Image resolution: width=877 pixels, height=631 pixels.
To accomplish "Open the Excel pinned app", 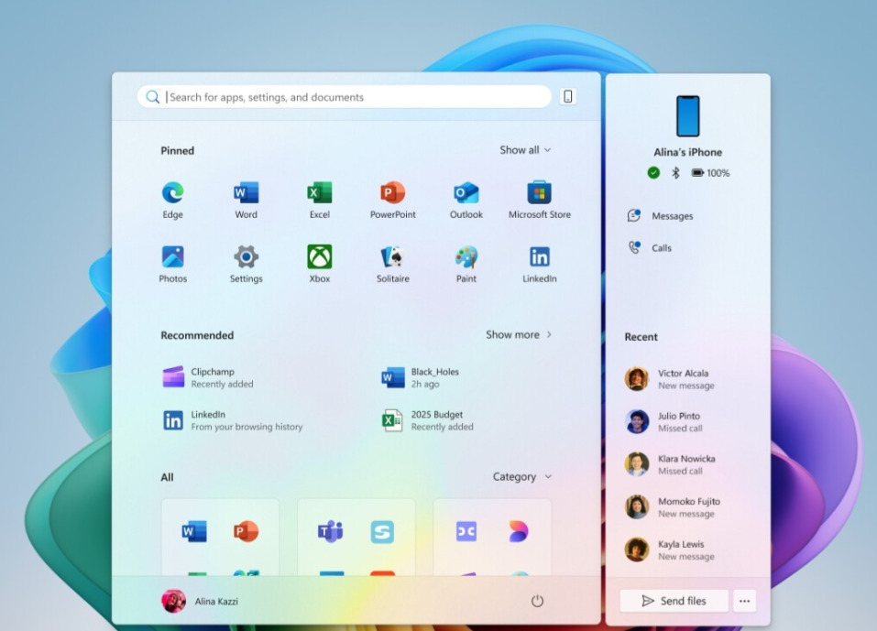I will pos(319,200).
